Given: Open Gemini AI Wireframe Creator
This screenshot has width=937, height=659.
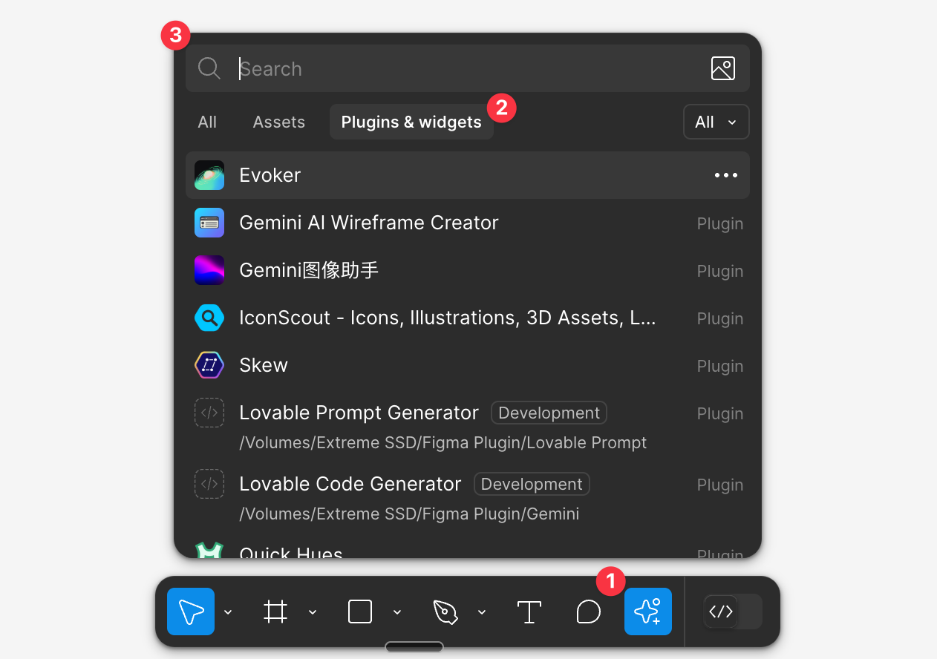Looking at the screenshot, I should (x=468, y=223).
